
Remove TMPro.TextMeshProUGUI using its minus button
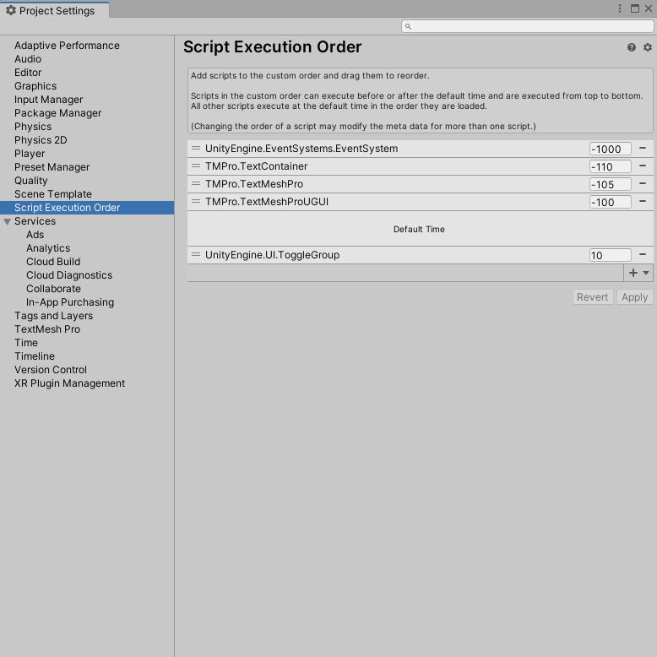point(643,201)
